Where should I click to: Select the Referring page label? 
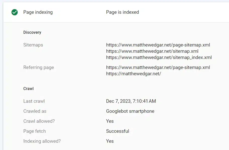tap(39, 67)
